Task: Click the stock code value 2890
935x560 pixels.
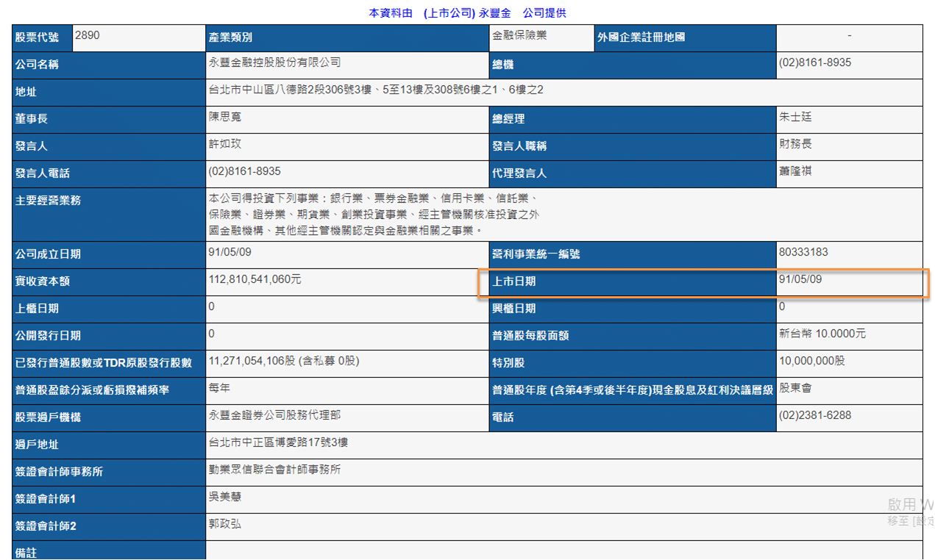Action: 87,35
